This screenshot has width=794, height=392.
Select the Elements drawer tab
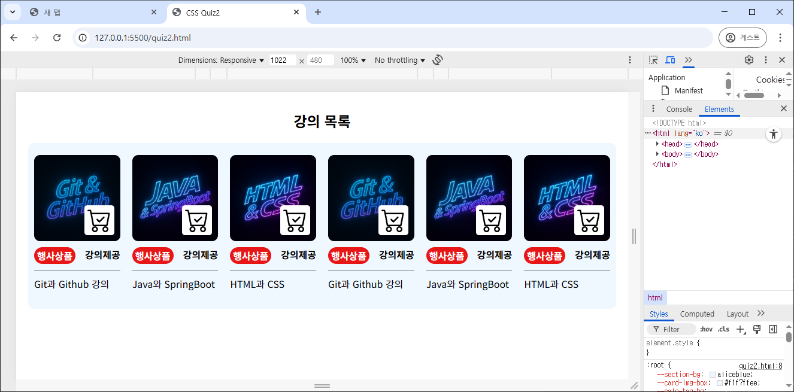(x=719, y=109)
